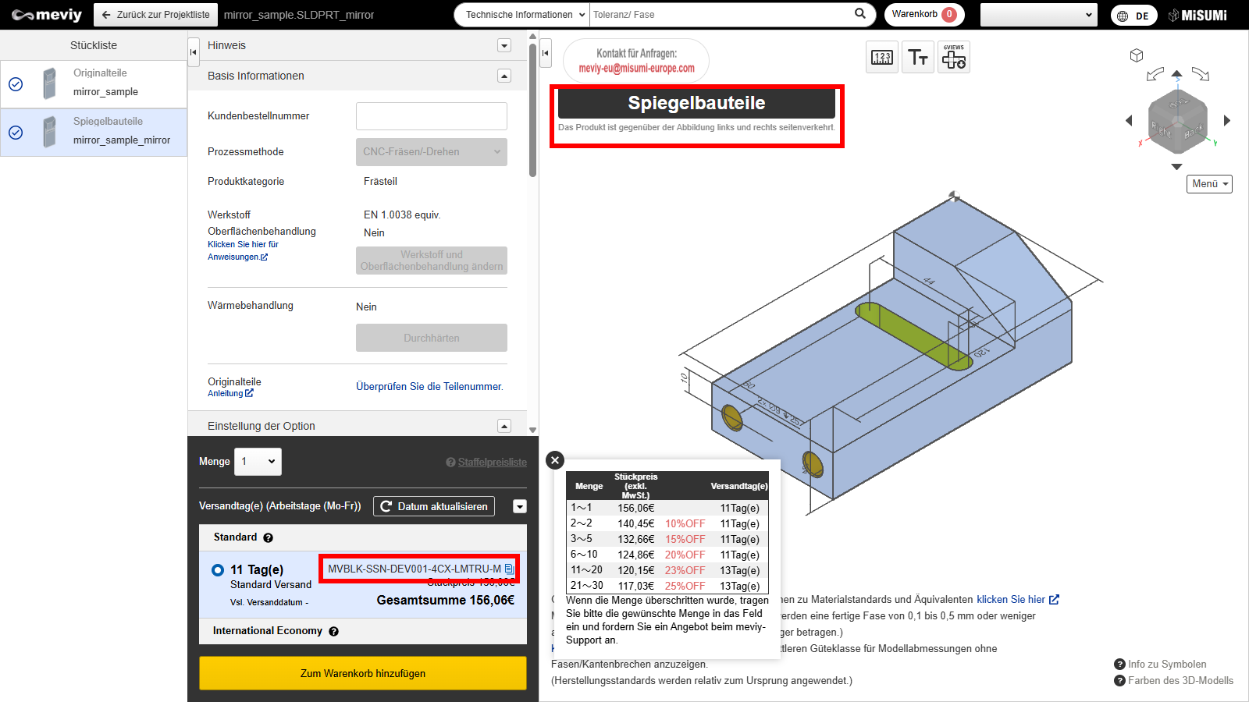Toggle the checkmark for mirror_sample_mirror Spiegelbauteile

pyautogui.click(x=16, y=133)
